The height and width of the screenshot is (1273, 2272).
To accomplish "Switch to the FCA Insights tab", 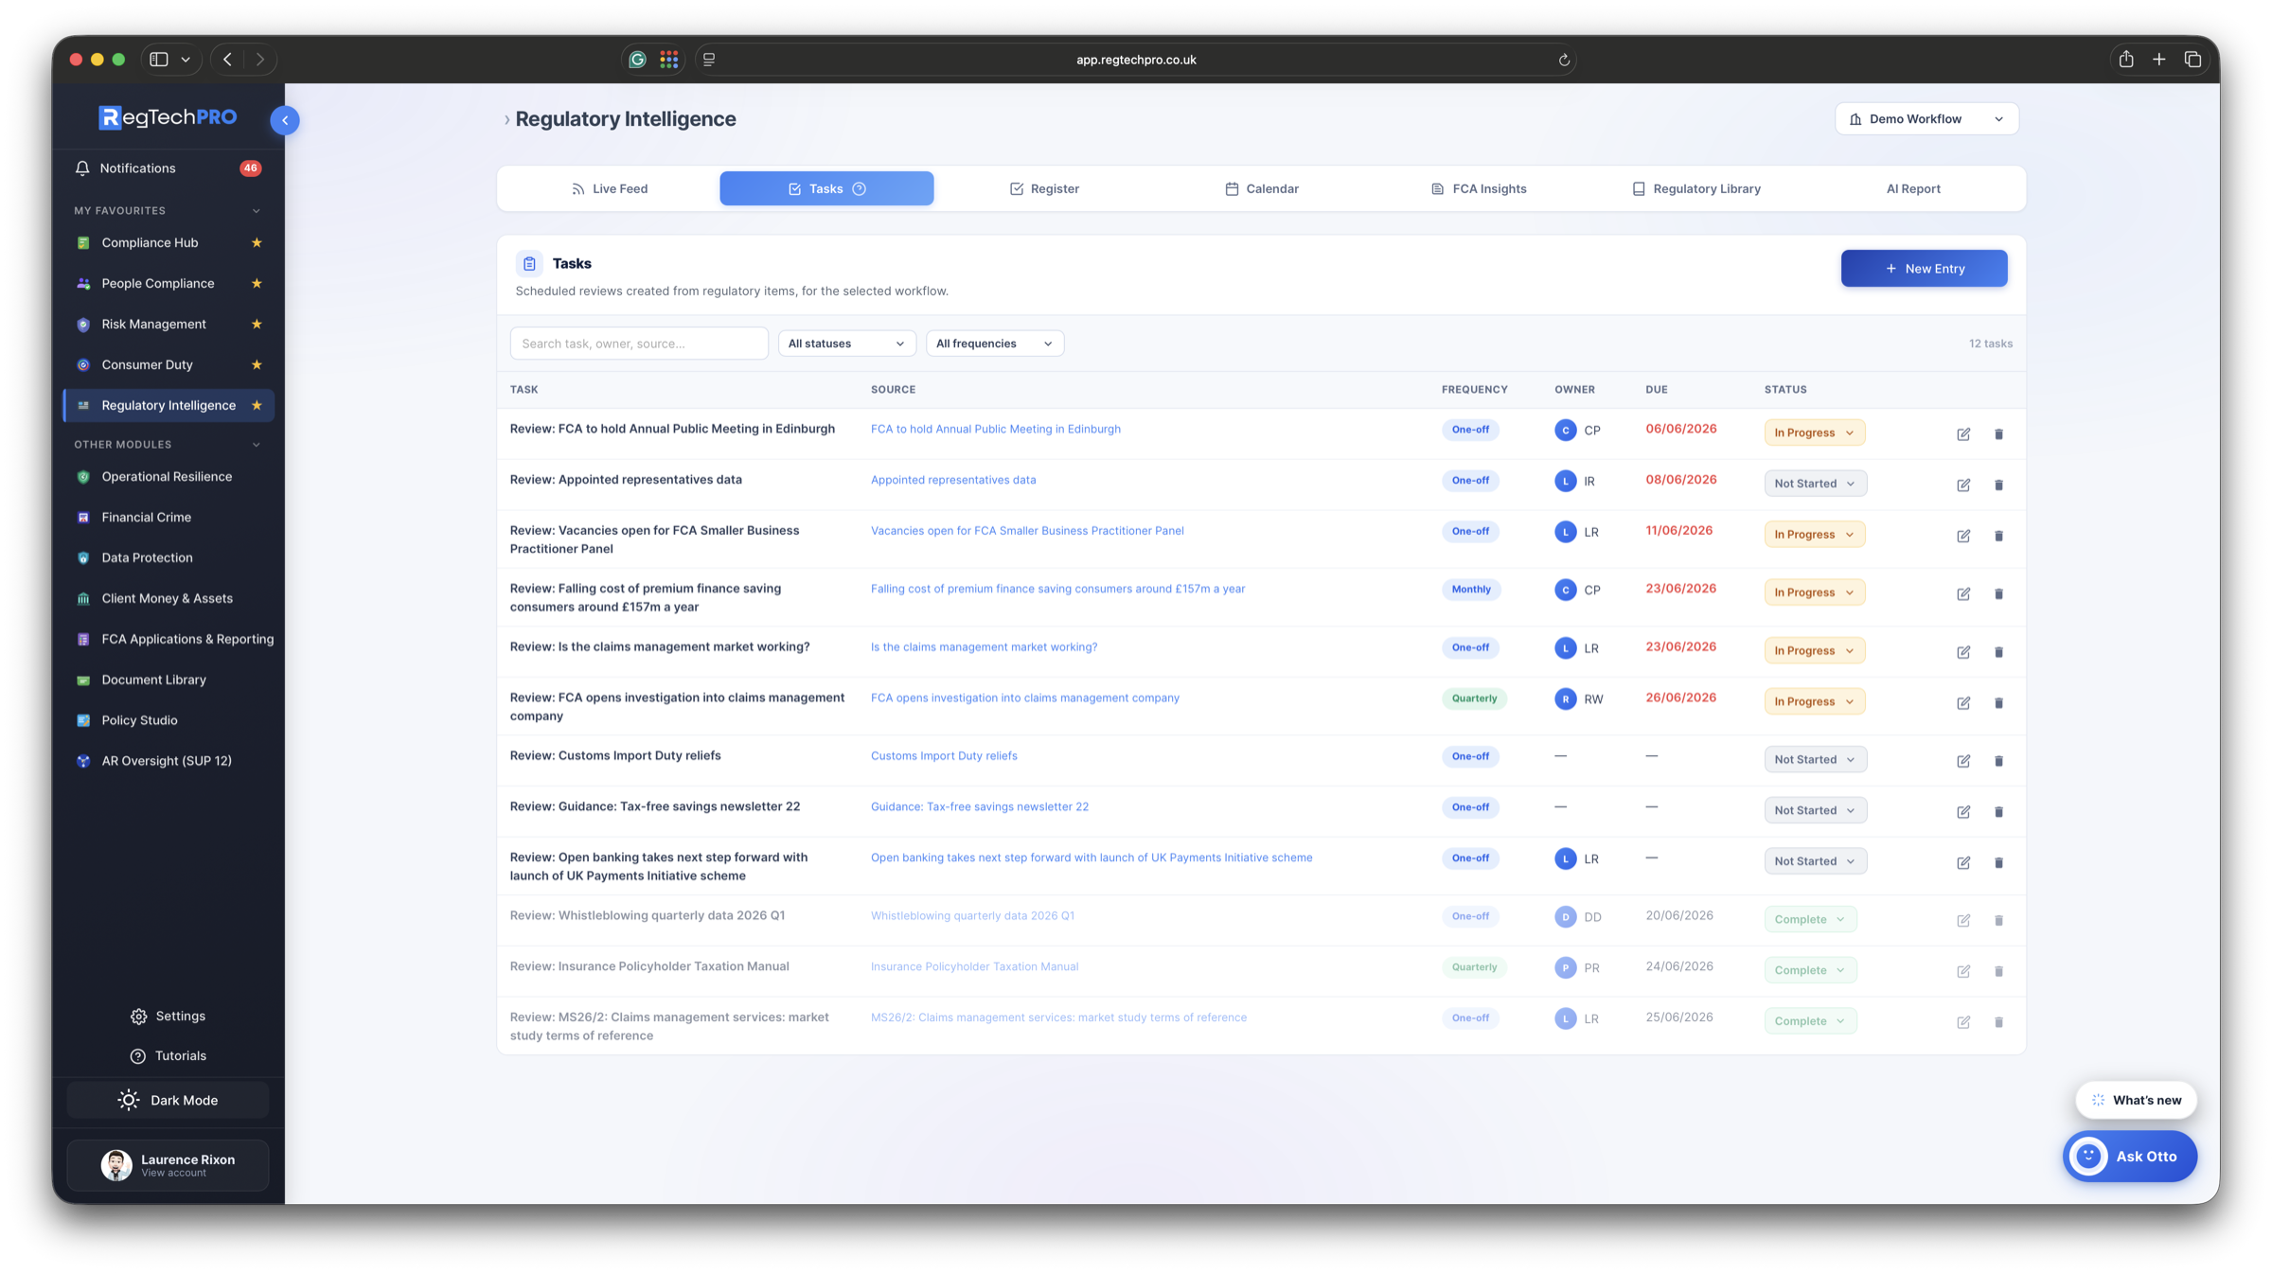I will [1478, 188].
